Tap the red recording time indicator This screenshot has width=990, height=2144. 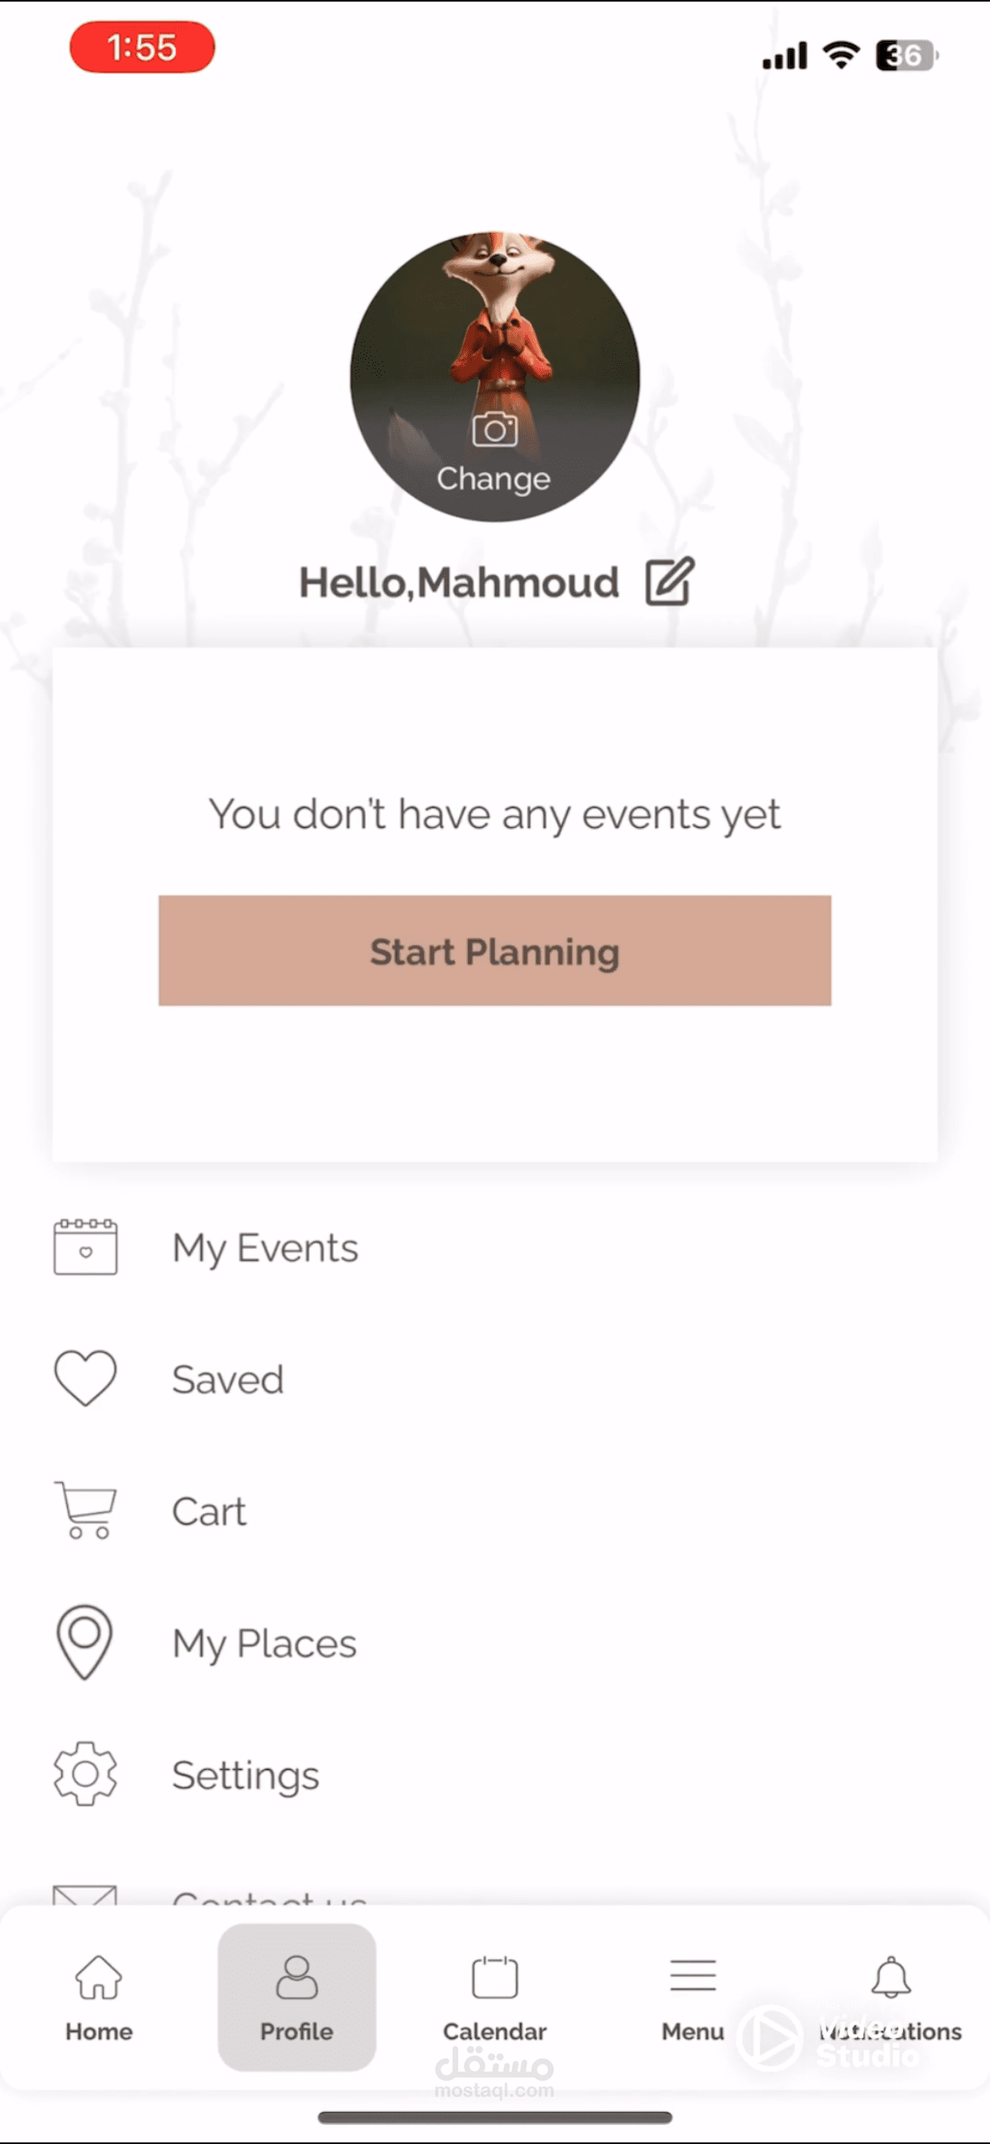pyautogui.click(x=142, y=47)
